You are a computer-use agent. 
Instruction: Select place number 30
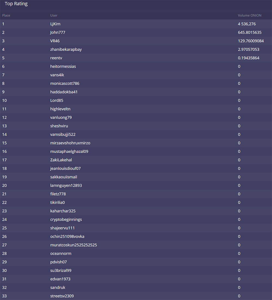coord(4,271)
